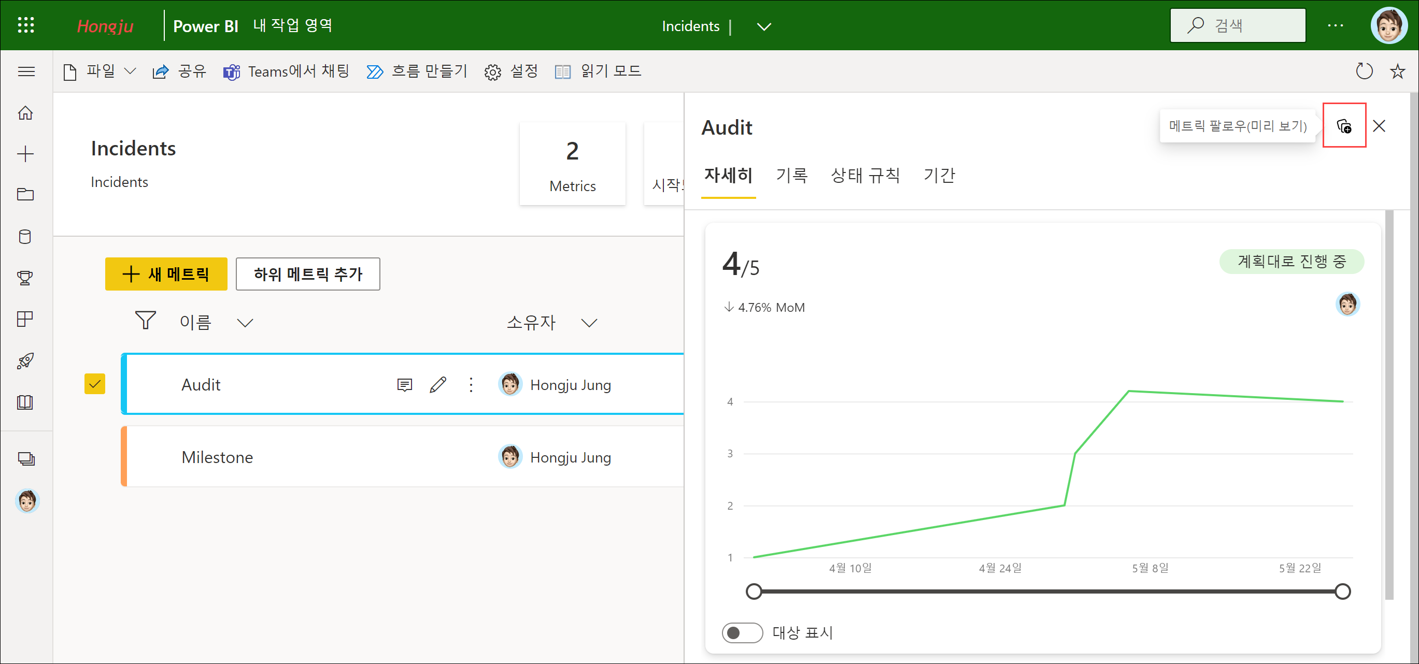Toggle the 대상 표시 switch
The width and height of the screenshot is (1419, 664).
pos(742,632)
